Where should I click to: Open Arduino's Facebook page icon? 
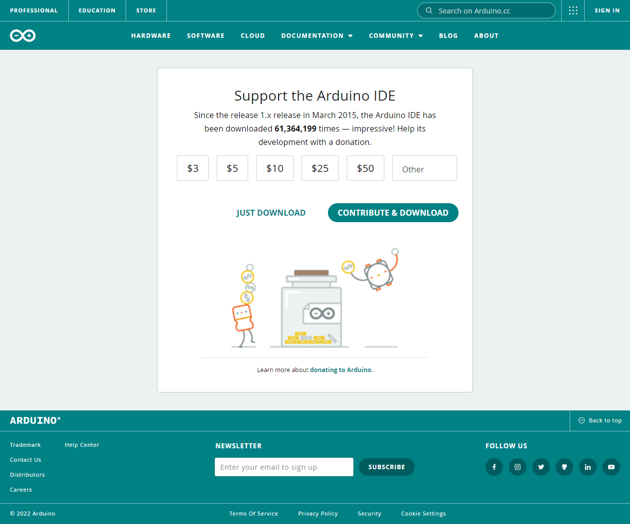(494, 467)
